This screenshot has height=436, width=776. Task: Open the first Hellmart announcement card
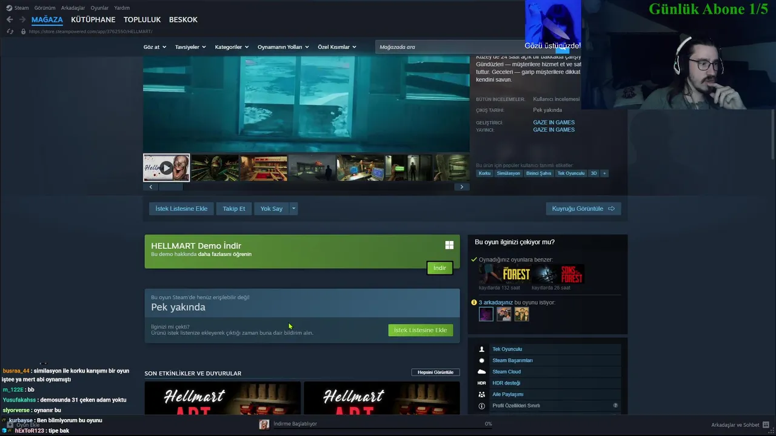click(x=222, y=398)
